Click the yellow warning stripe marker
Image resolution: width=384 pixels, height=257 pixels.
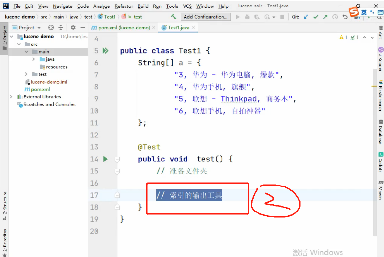pyautogui.click(x=374, y=86)
